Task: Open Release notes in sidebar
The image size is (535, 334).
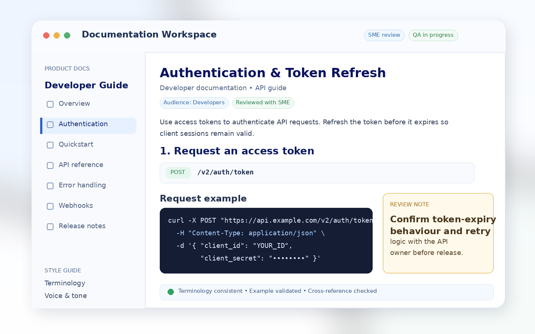Action: pyautogui.click(x=82, y=226)
